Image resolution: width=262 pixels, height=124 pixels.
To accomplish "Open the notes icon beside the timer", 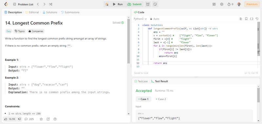I will [155, 4].
